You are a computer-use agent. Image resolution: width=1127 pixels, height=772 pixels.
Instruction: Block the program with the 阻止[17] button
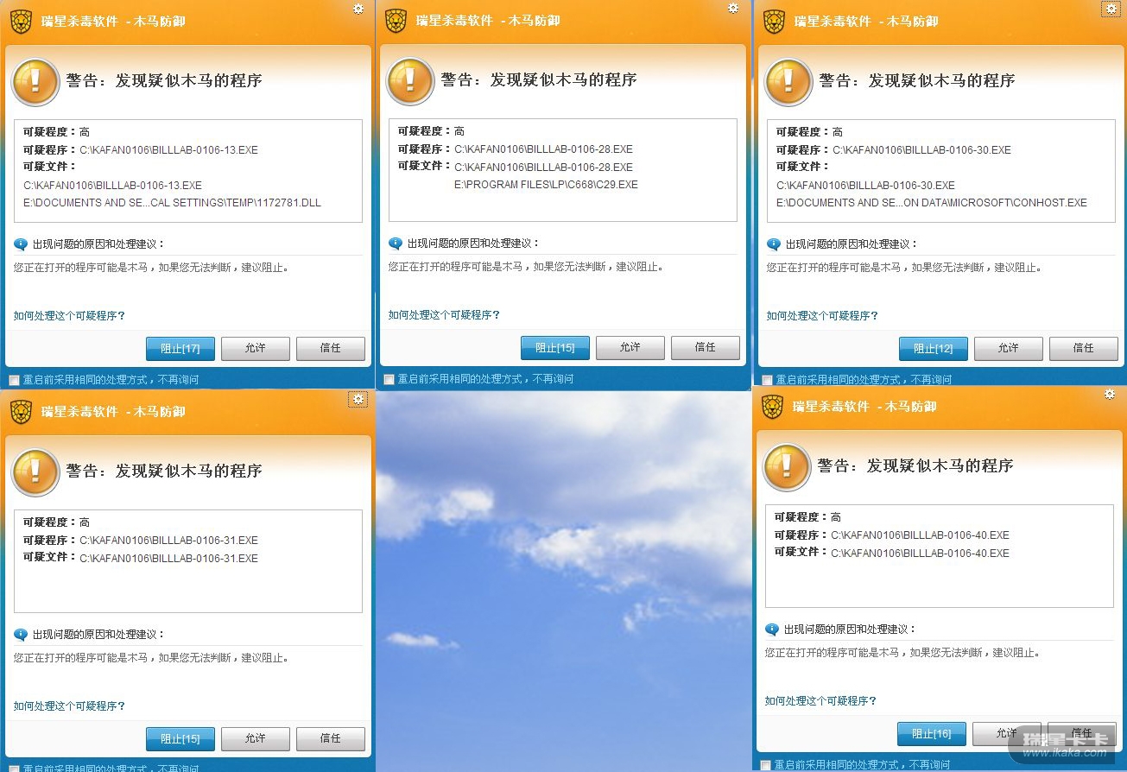[180, 349]
